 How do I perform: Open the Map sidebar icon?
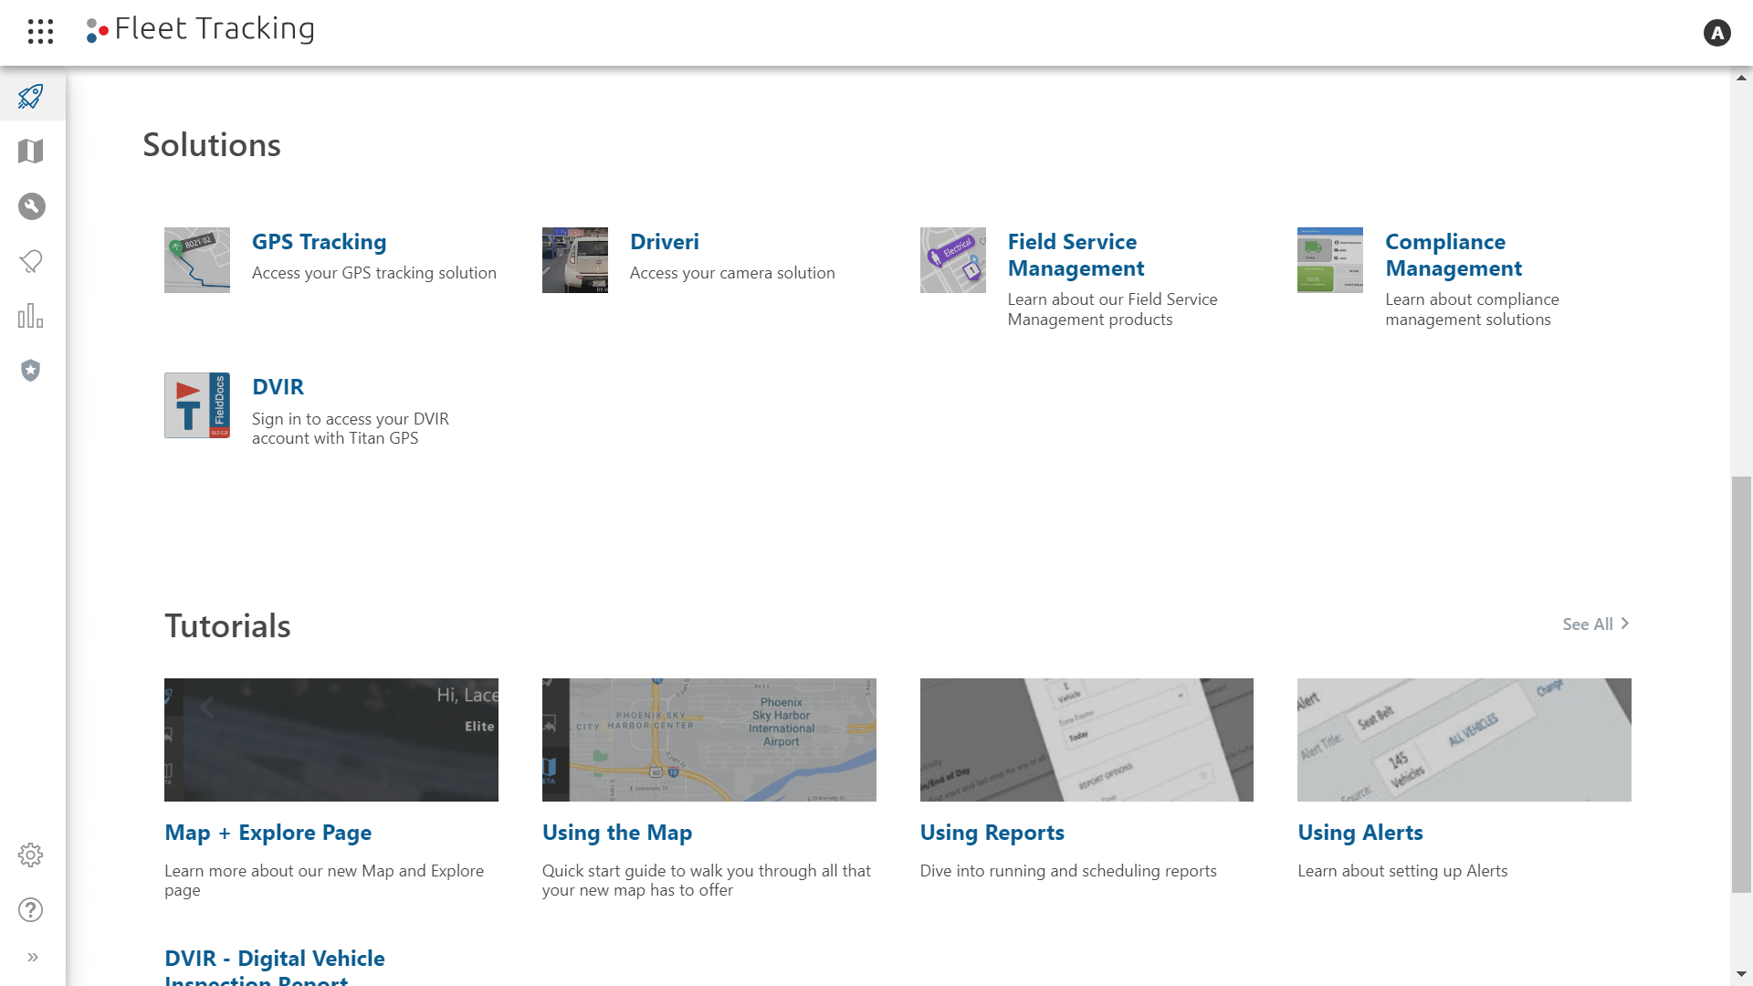[31, 151]
